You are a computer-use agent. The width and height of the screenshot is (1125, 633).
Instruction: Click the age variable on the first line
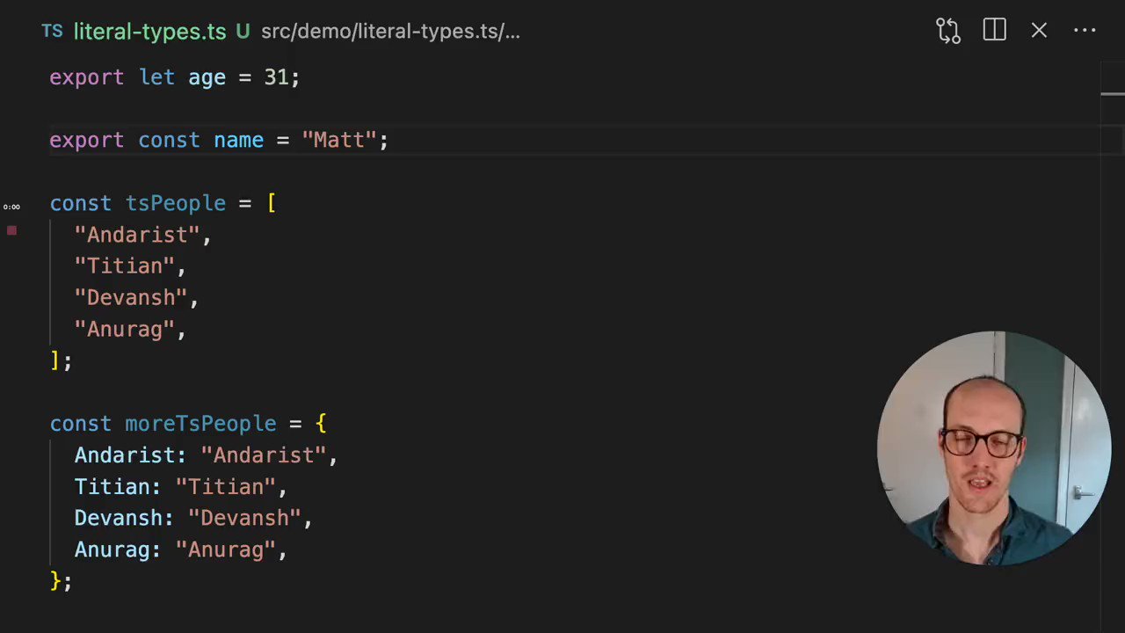pyautogui.click(x=207, y=77)
